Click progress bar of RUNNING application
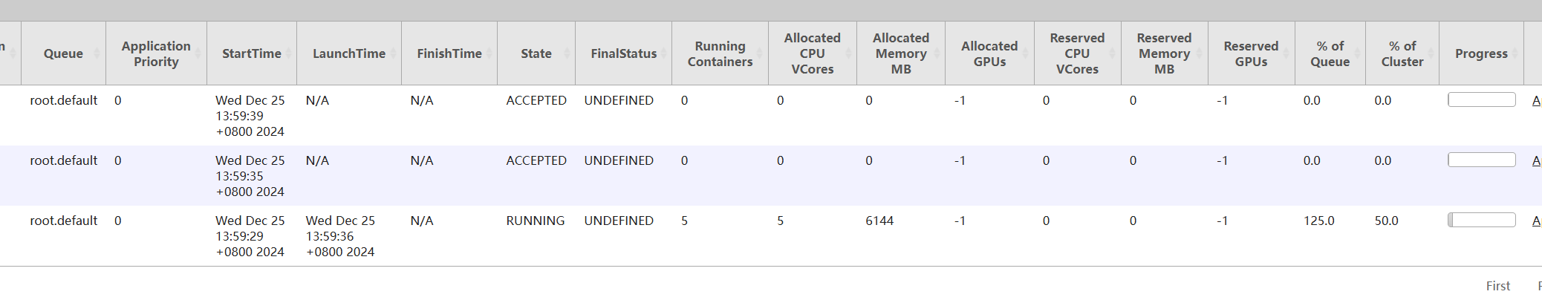 [x=1481, y=220]
